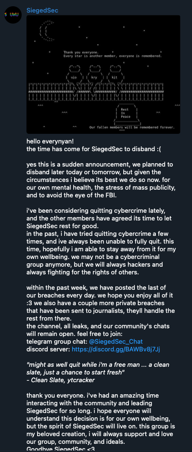Click the paragraph mentioning the FBI
Viewport: 192px width, 452px height.
[101, 180]
